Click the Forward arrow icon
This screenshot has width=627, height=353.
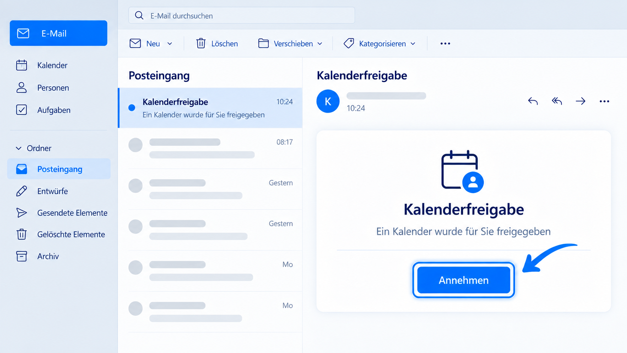(580, 101)
